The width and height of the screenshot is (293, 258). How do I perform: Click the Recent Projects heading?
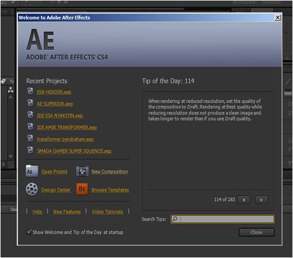click(x=47, y=81)
